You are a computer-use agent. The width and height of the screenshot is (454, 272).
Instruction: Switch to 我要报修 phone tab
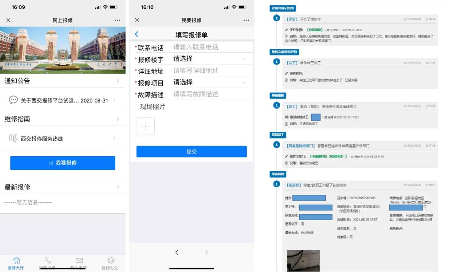pos(47,262)
